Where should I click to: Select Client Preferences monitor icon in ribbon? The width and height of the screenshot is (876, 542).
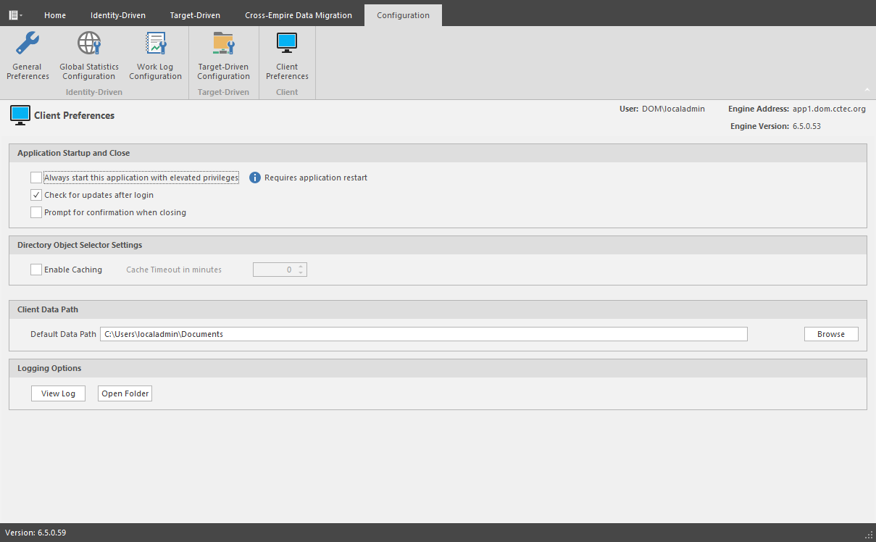click(x=287, y=44)
